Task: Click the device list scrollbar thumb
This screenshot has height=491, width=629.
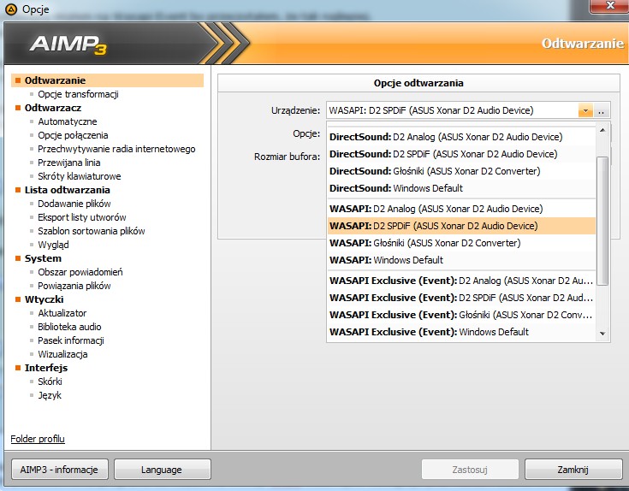Action: click(602, 221)
